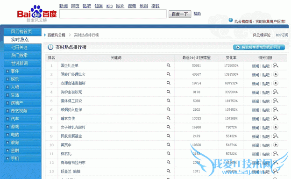
Task: Open the 风云榜首页 sidebar tab
Action: click(22, 32)
